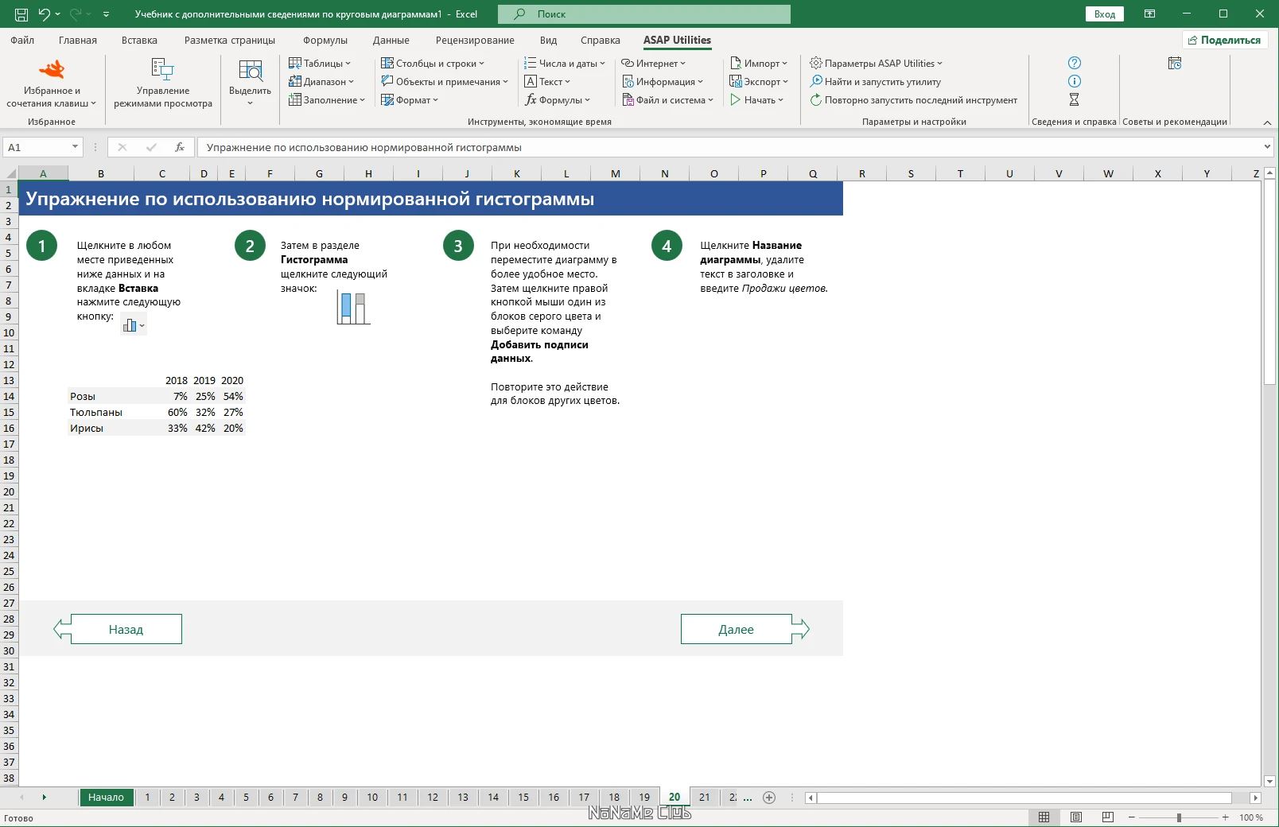Screen dimensions: 1279x827
Task: Expand the Tables dropdown menu
Action: 320,63
